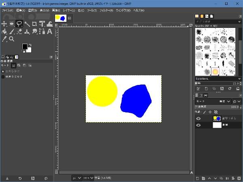The width and height of the screenshot is (243, 182).
Task: Select the Free Select lasso tool
Action: pos(19,24)
